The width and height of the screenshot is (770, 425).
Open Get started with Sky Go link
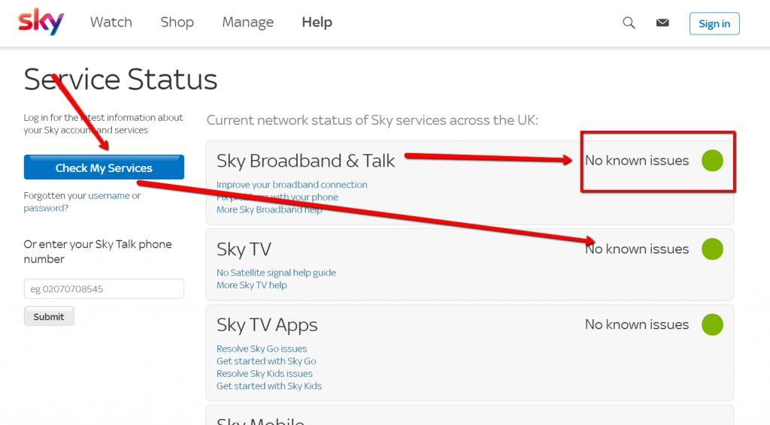[266, 360]
